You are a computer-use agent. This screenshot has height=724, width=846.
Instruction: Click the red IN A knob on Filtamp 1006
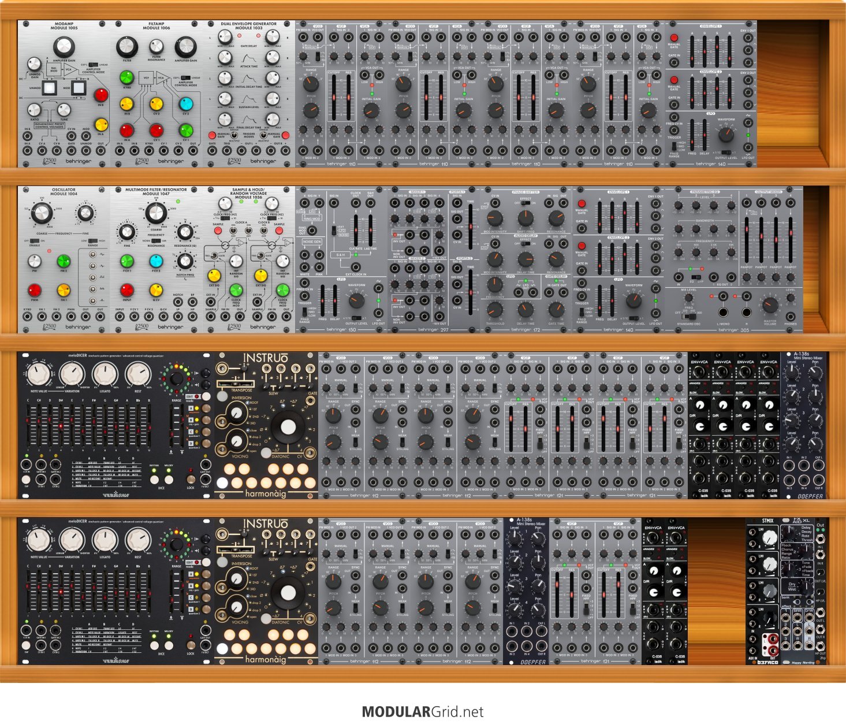(127, 130)
